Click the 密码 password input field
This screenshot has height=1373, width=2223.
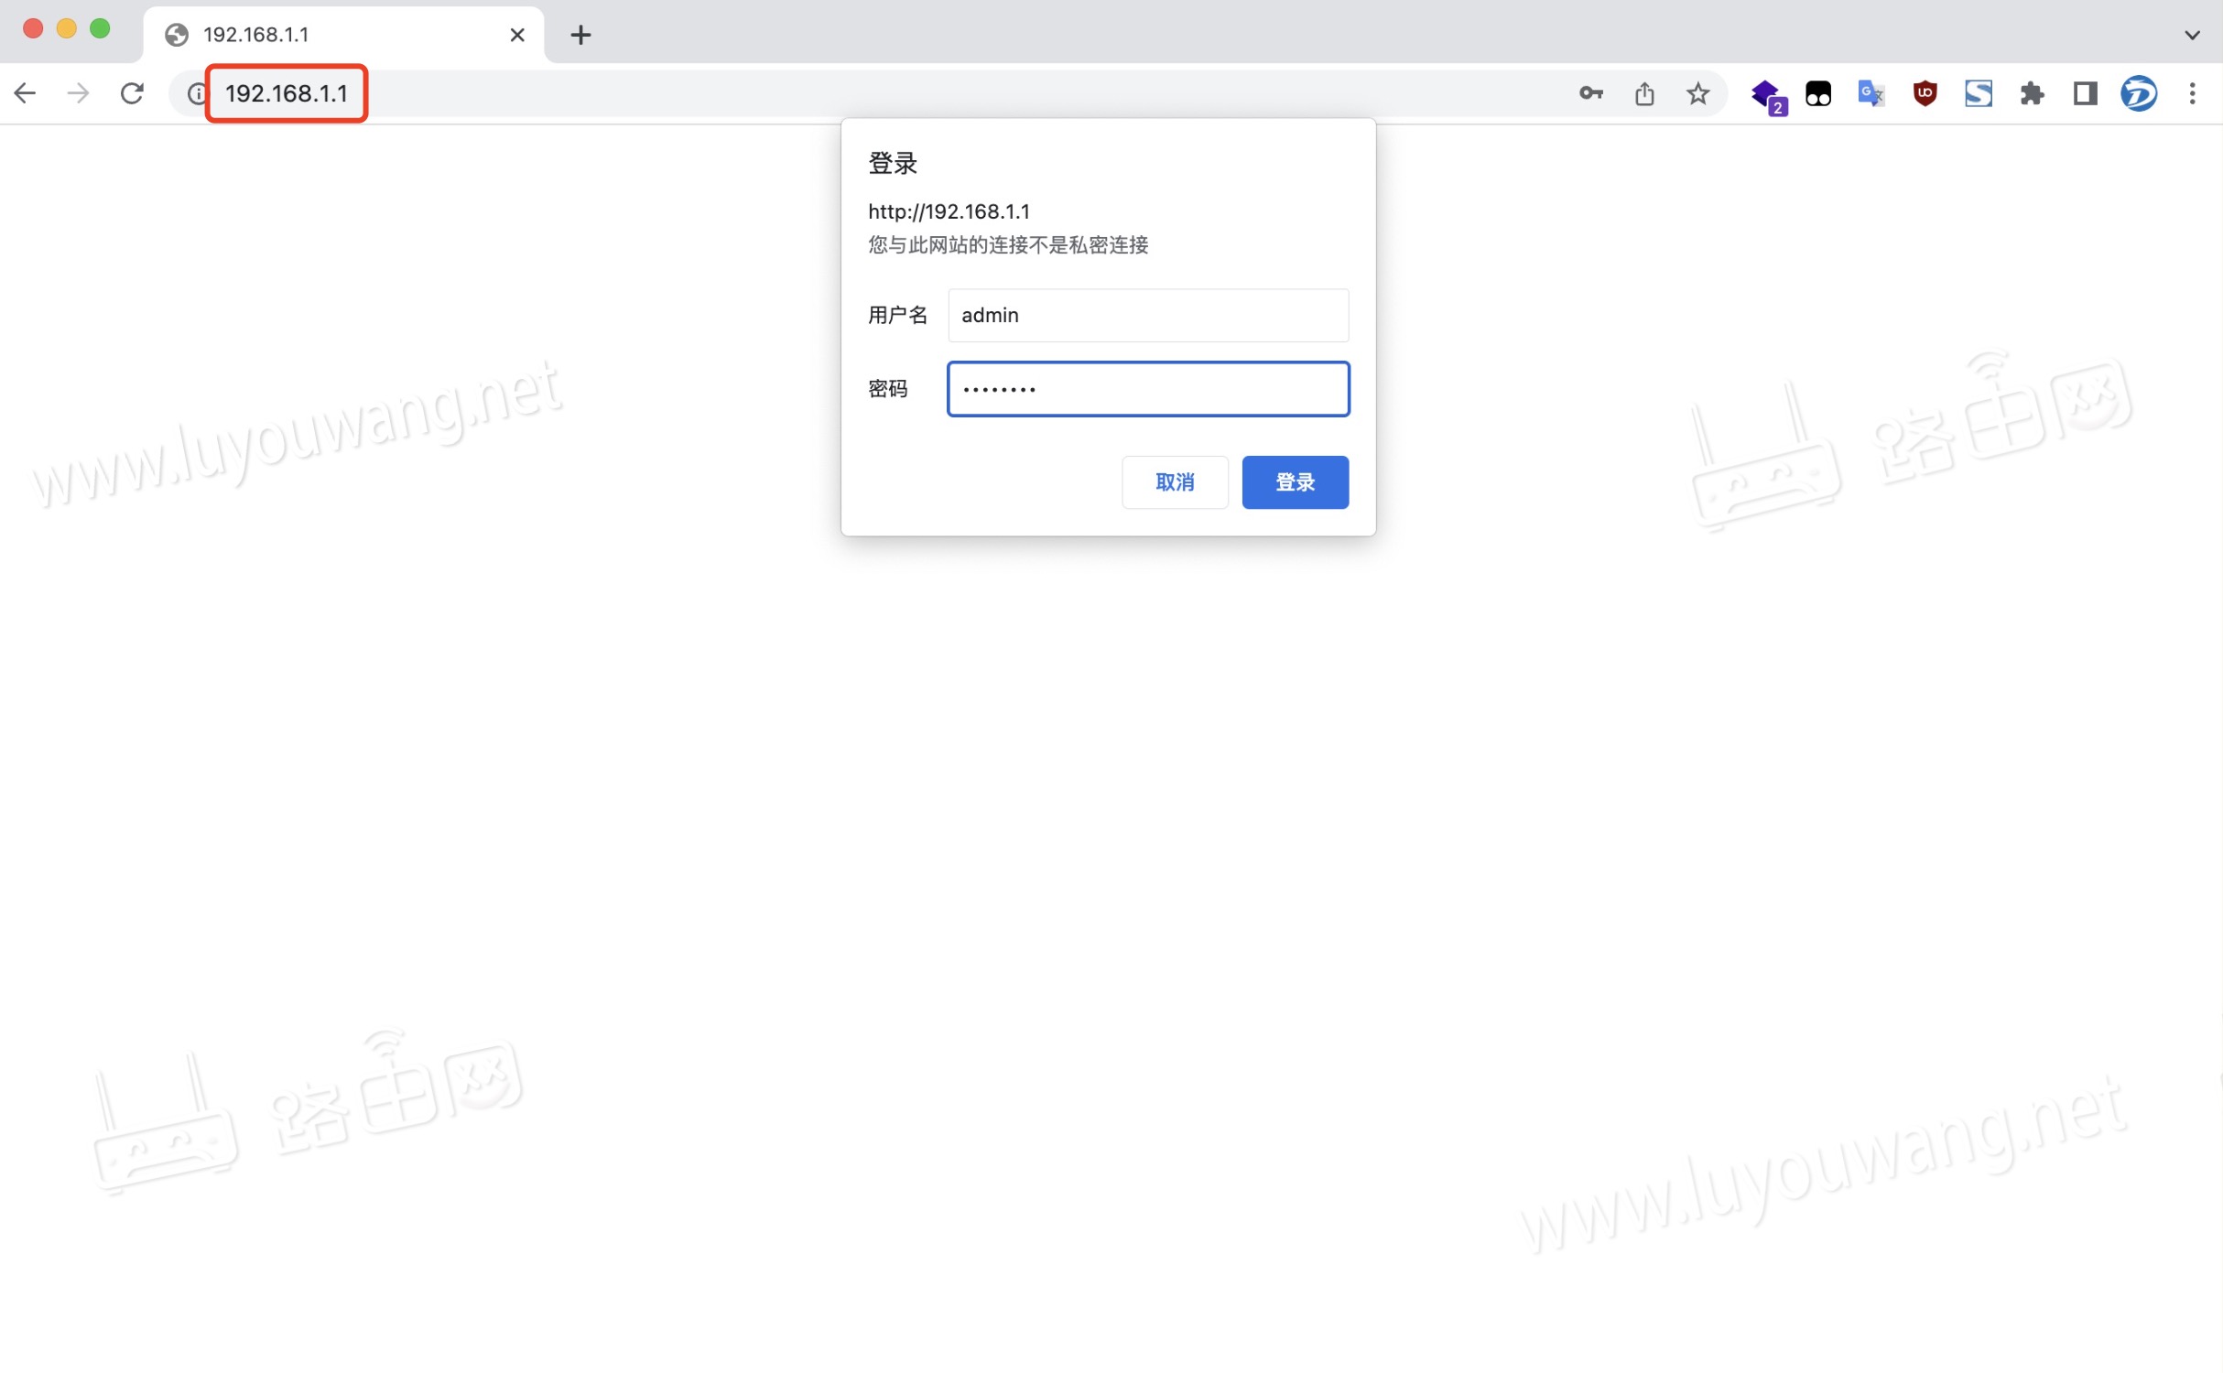coord(1147,388)
